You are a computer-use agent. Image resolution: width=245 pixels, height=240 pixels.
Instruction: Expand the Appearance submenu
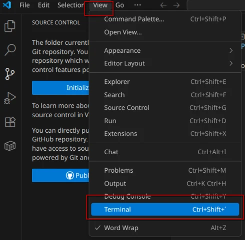click(165, 50)
